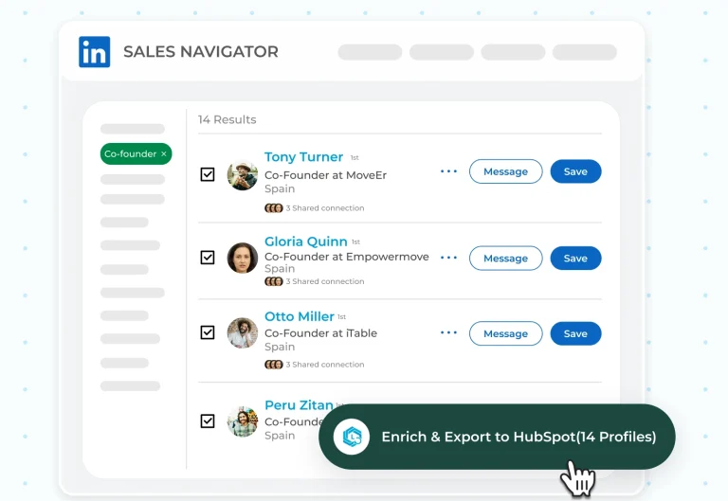Remove the Co-founder filter tag
This screenshot has width=728, height=501.
pos(163,153)
